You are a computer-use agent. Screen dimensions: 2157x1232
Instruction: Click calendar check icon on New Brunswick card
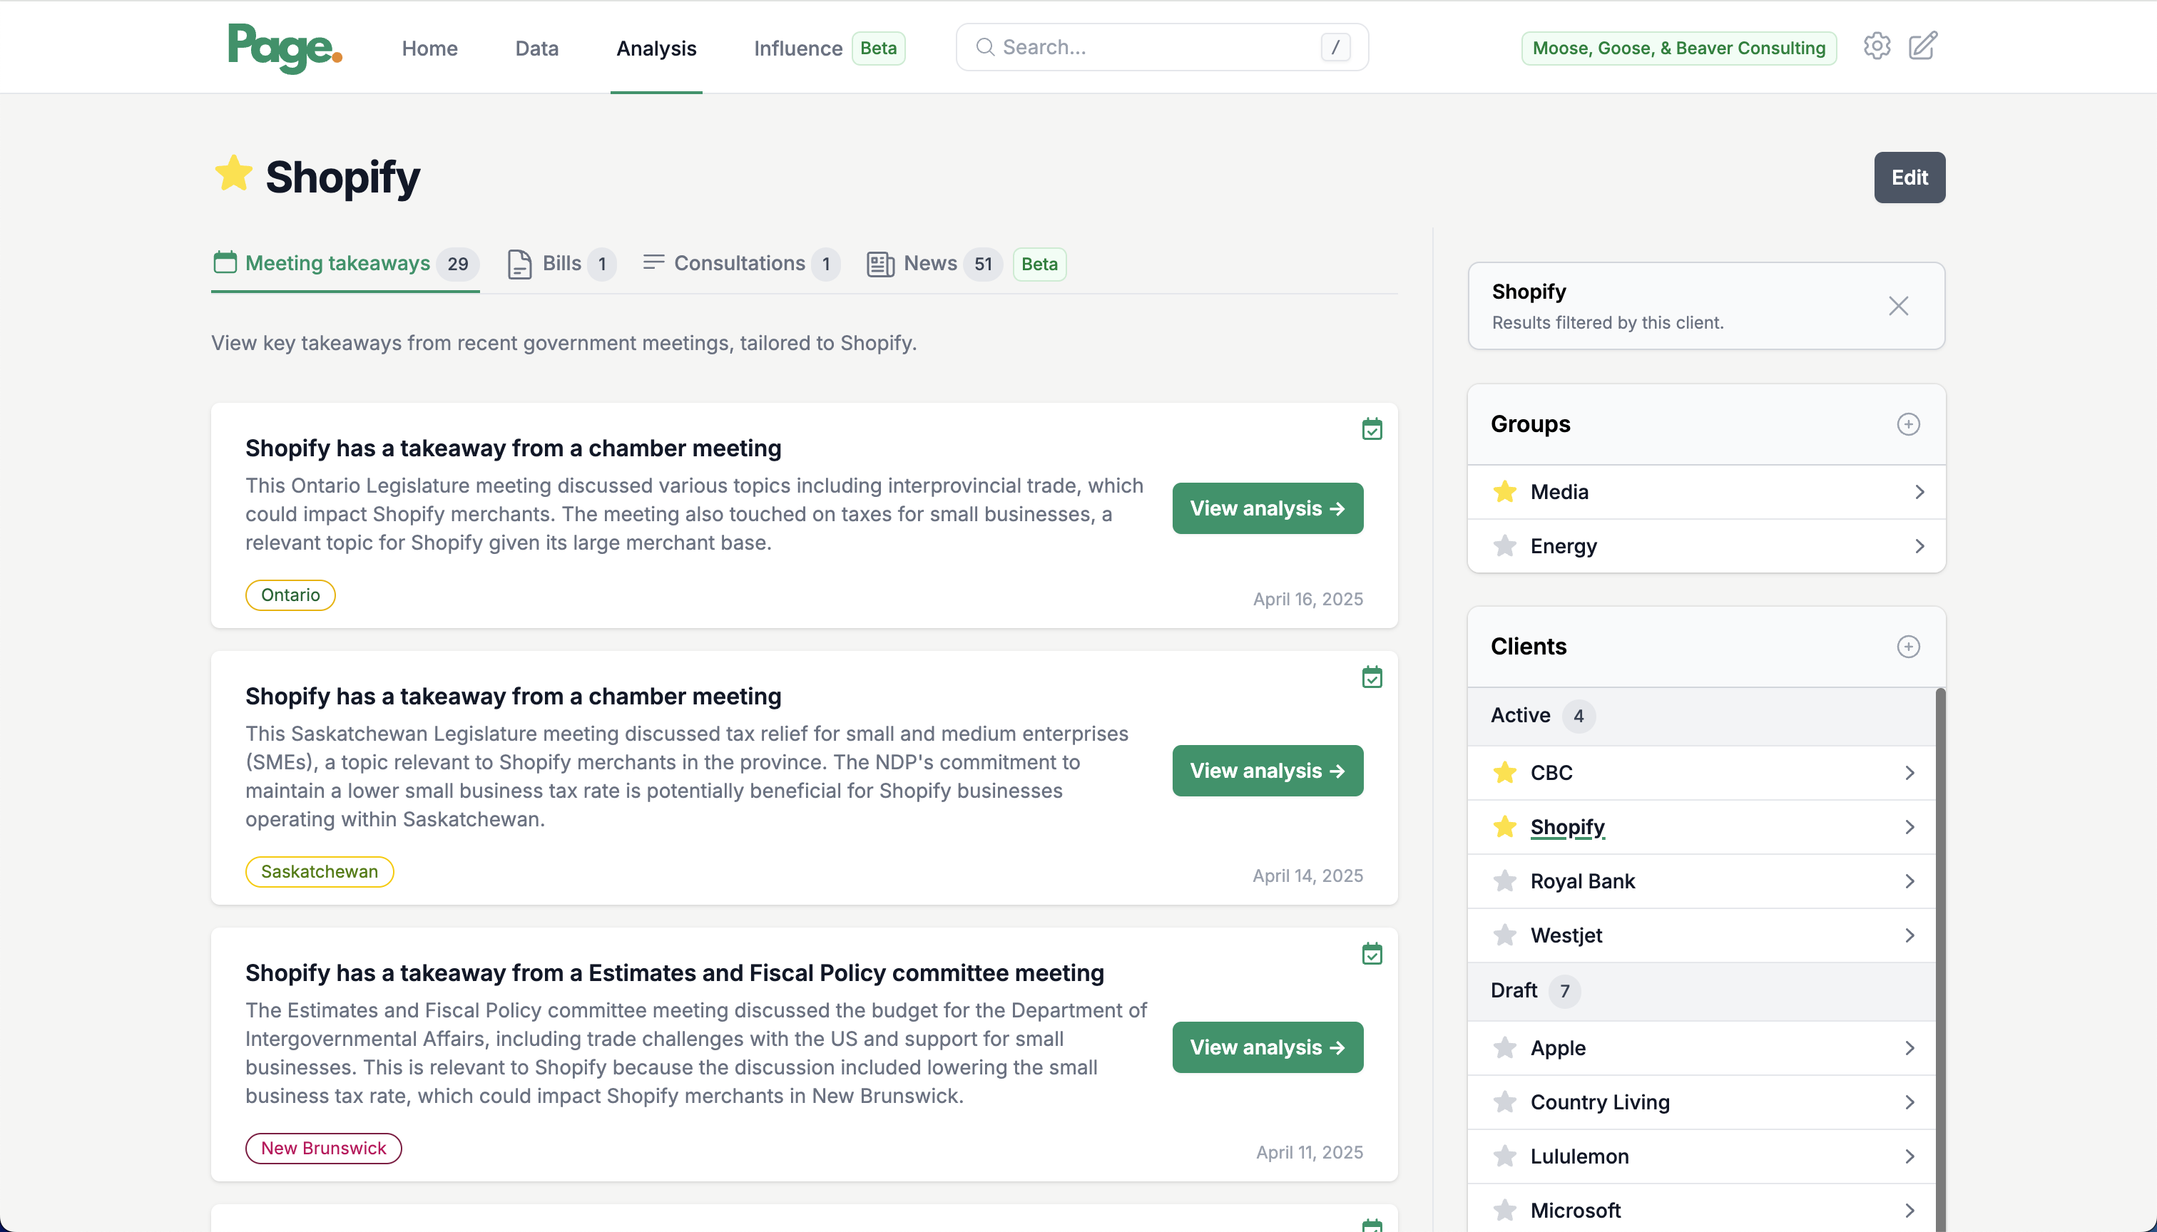tap(1372, 955)
